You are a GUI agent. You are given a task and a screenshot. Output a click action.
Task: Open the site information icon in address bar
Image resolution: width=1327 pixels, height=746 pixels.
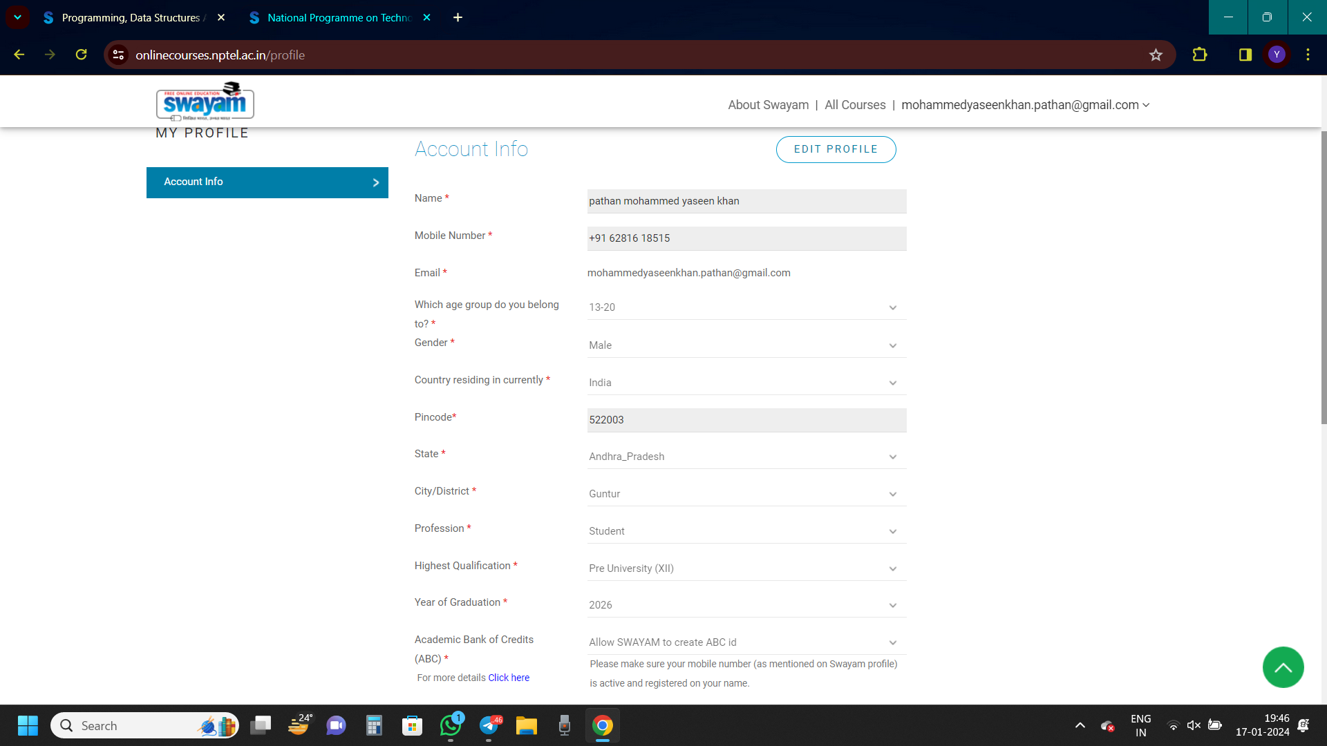(x=119, y=55)
